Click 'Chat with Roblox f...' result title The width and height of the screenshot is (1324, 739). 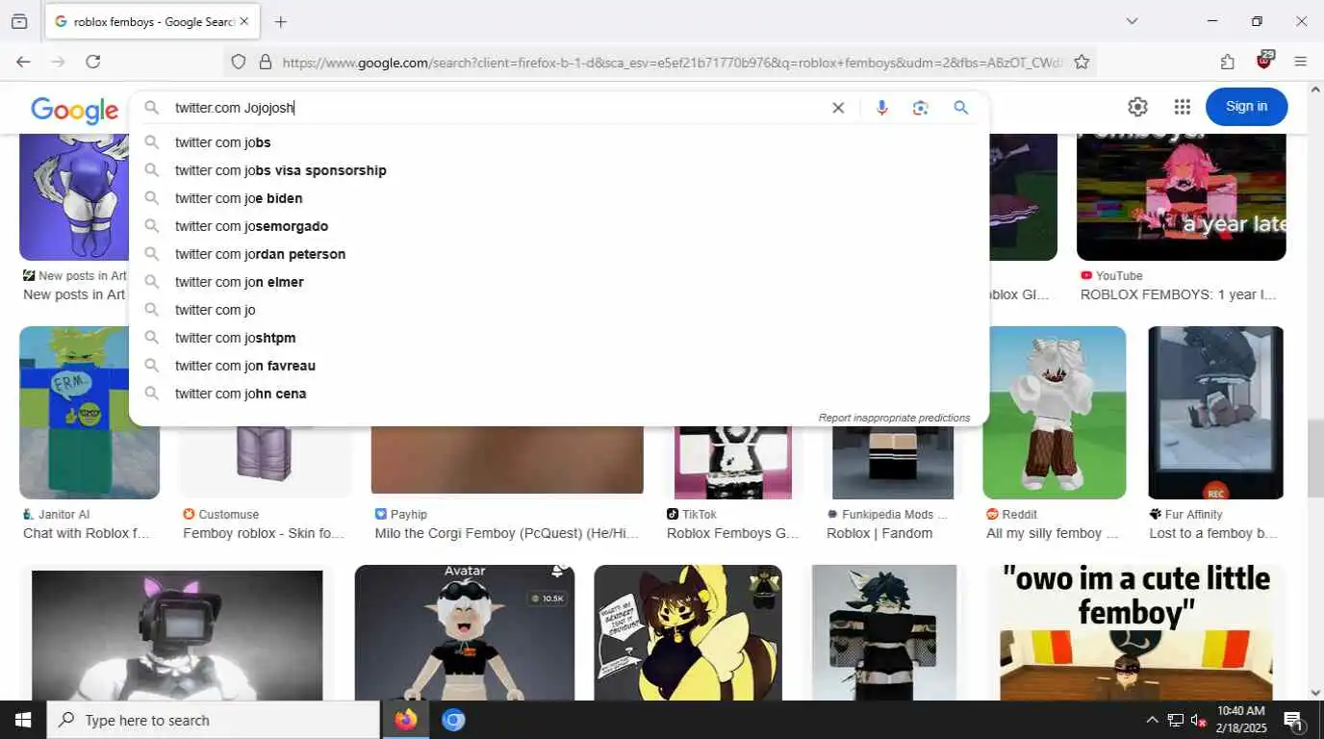click(86, 533)
